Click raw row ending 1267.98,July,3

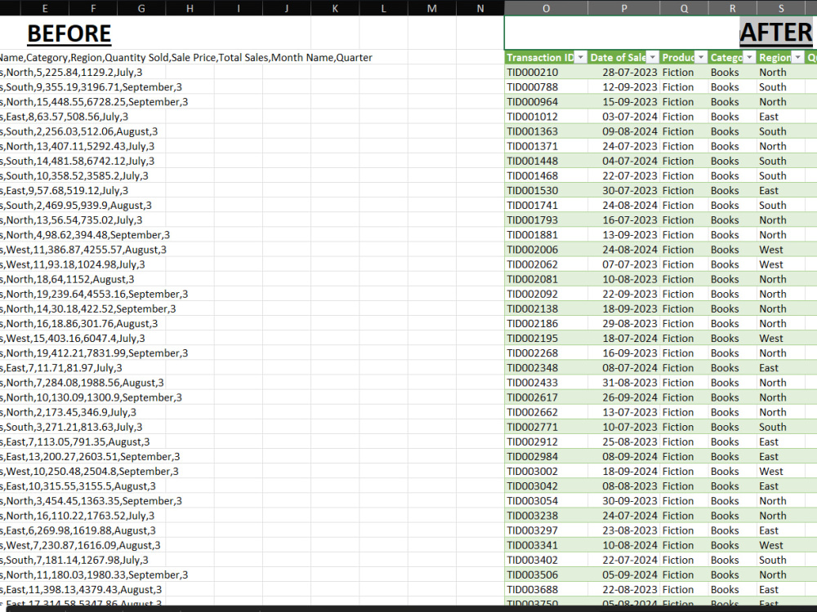74,561
